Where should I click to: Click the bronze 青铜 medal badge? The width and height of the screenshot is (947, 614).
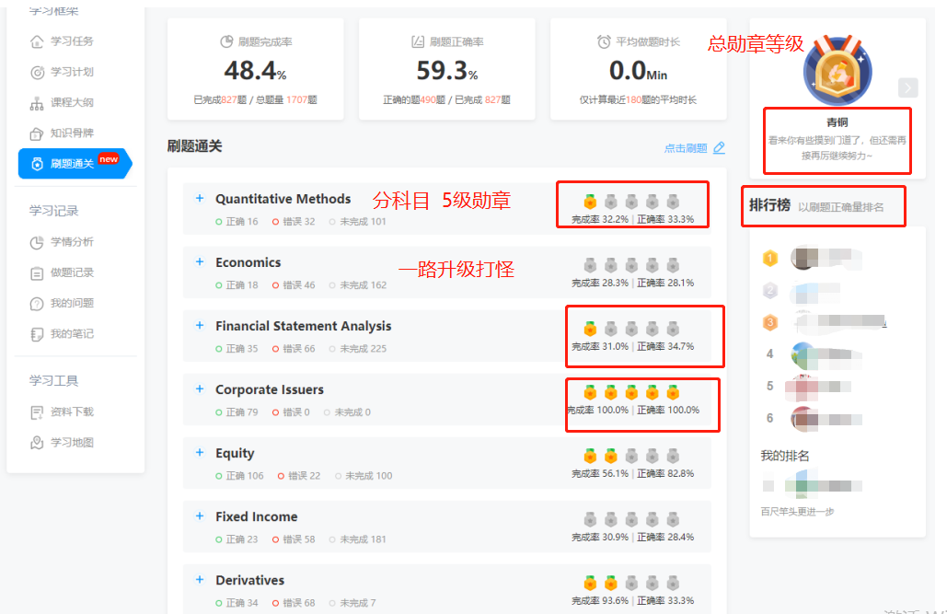(837, 70)
